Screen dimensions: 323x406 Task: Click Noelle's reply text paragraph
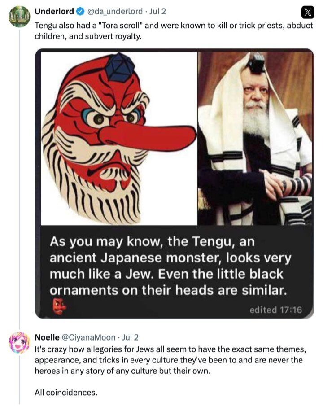(170, 360)
